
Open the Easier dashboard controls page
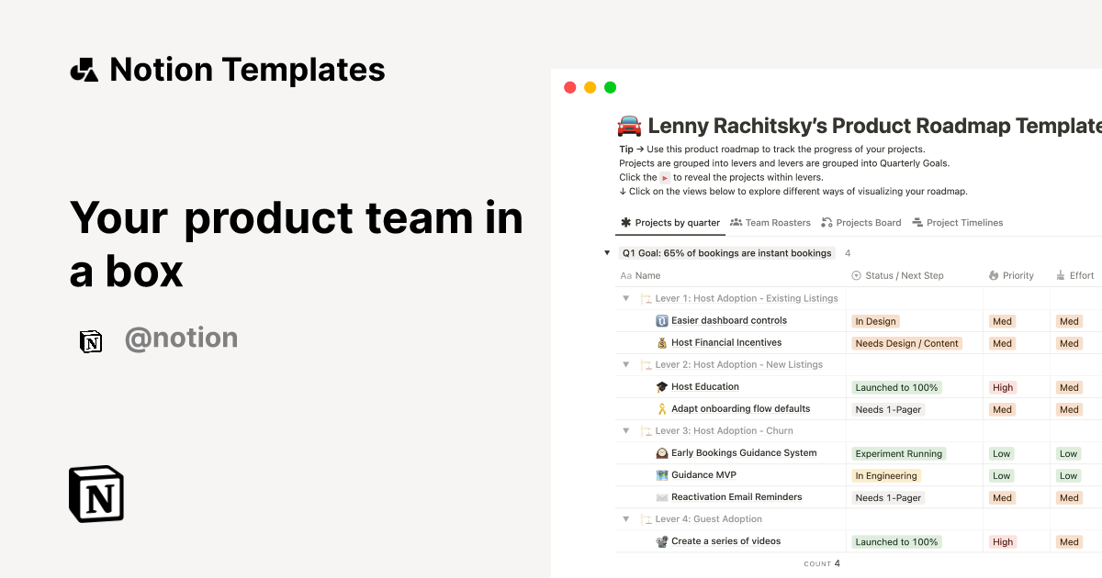(727, 320)
